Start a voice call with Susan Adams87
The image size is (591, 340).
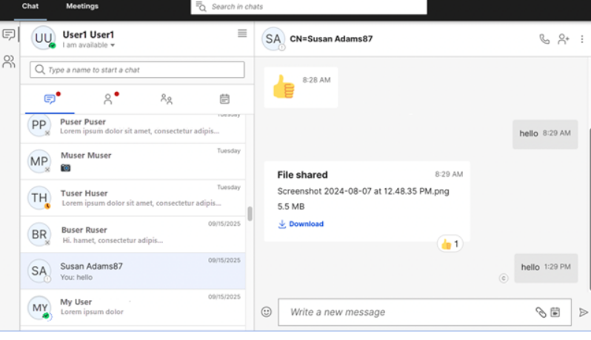click(544, 39)
